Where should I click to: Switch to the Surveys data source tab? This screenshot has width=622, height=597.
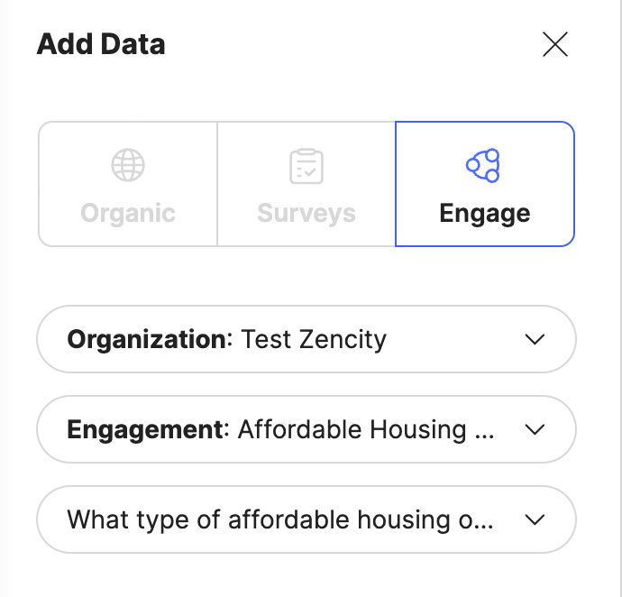(306, 184)
